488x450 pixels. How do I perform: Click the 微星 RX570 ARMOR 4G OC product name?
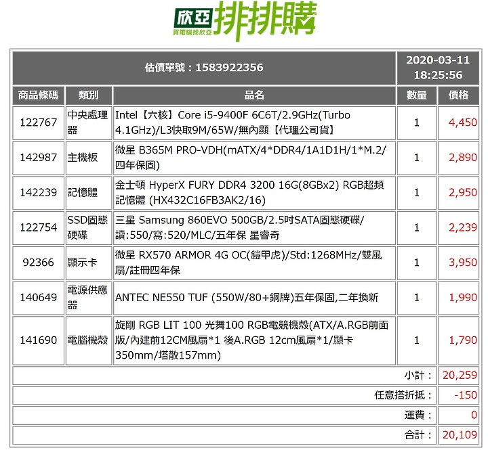(248, 263)
